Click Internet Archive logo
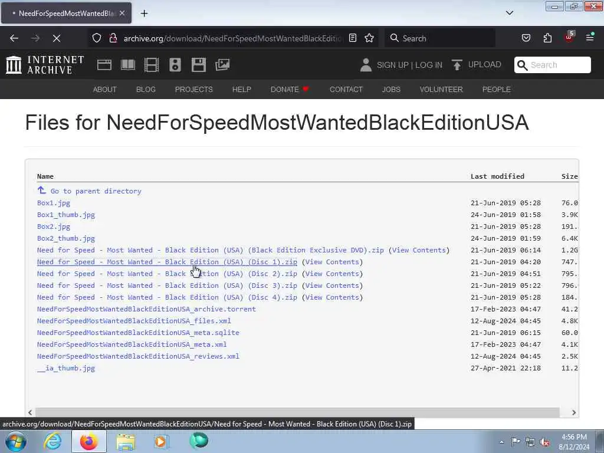This screenshot has width=604, height=453. [45, 65]
